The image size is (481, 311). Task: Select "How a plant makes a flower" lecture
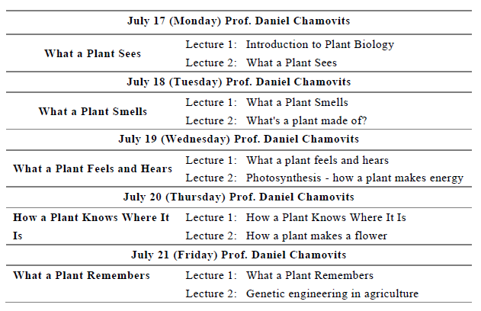(x=316, y=236)
